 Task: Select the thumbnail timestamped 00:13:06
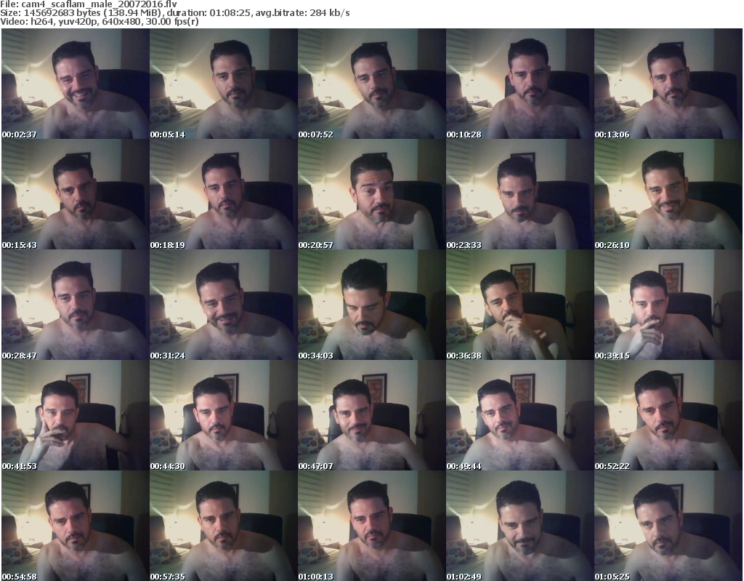[x=668, y=84]
